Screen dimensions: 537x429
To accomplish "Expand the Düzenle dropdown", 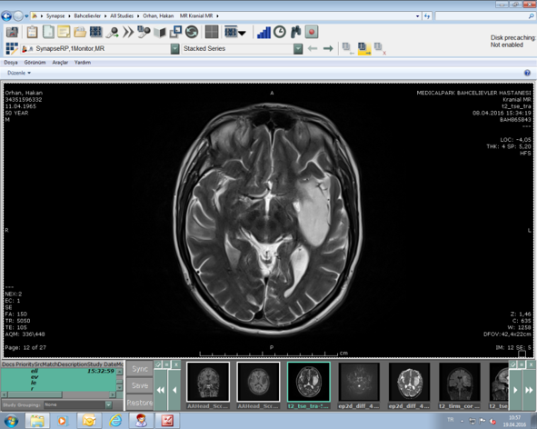I will tap(19, 73).
